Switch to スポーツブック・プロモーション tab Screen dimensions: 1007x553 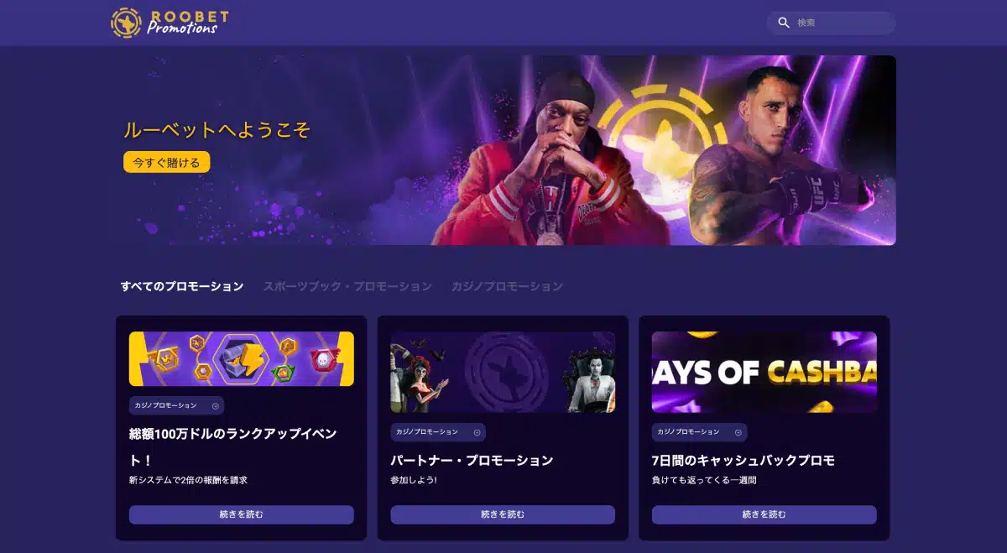click(347, 286)
